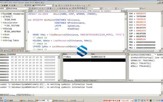Open QuickWatch using the glasses icon
Image resolution: width=163 pixels, height=102 pixels.
pos(70,8)
